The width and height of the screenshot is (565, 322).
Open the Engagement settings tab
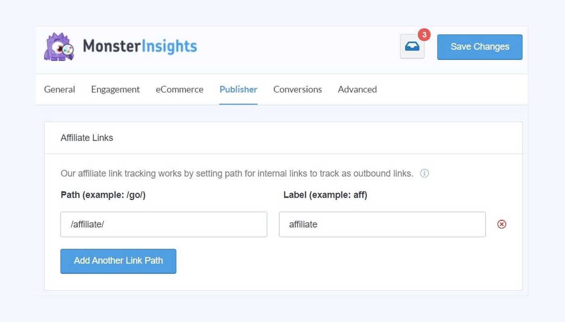coord(115,89)
